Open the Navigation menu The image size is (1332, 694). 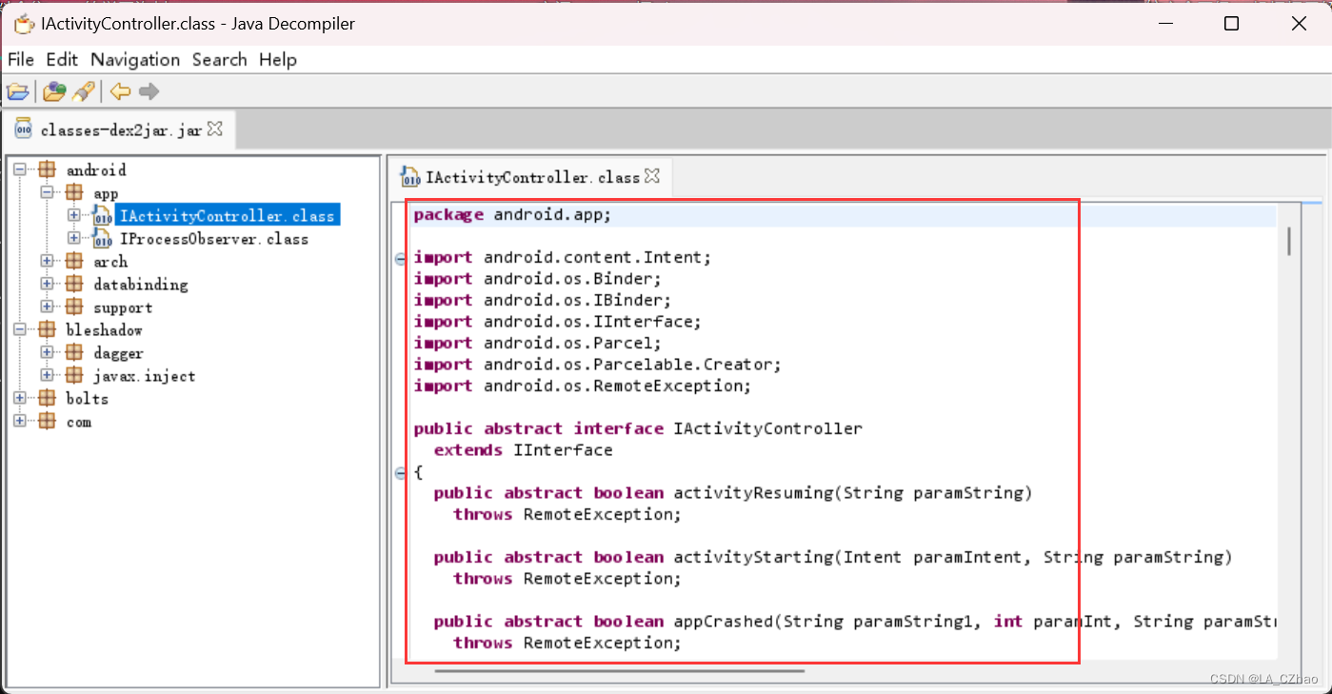(x=135, y=59)
